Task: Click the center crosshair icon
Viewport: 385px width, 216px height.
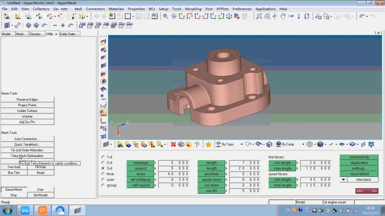Action: [x=275, y=16]
